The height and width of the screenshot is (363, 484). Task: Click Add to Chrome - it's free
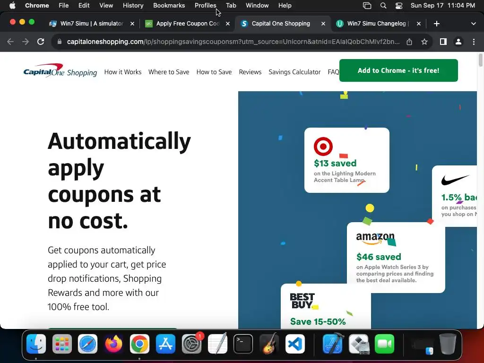(x=398, y=70)
